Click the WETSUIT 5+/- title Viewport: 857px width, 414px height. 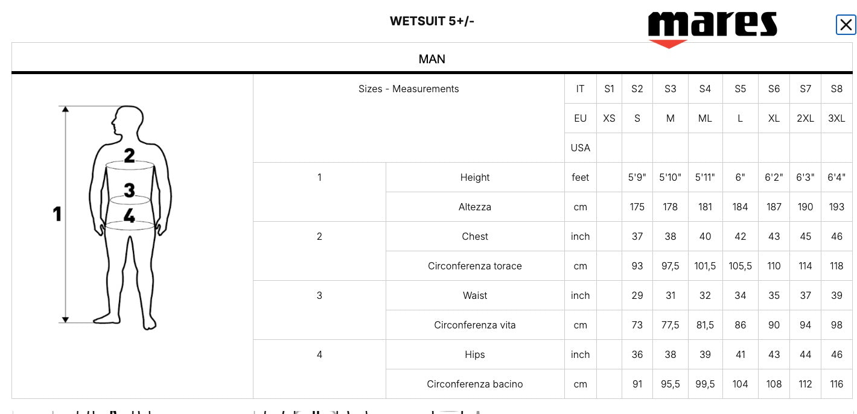[x=432, y=21]
